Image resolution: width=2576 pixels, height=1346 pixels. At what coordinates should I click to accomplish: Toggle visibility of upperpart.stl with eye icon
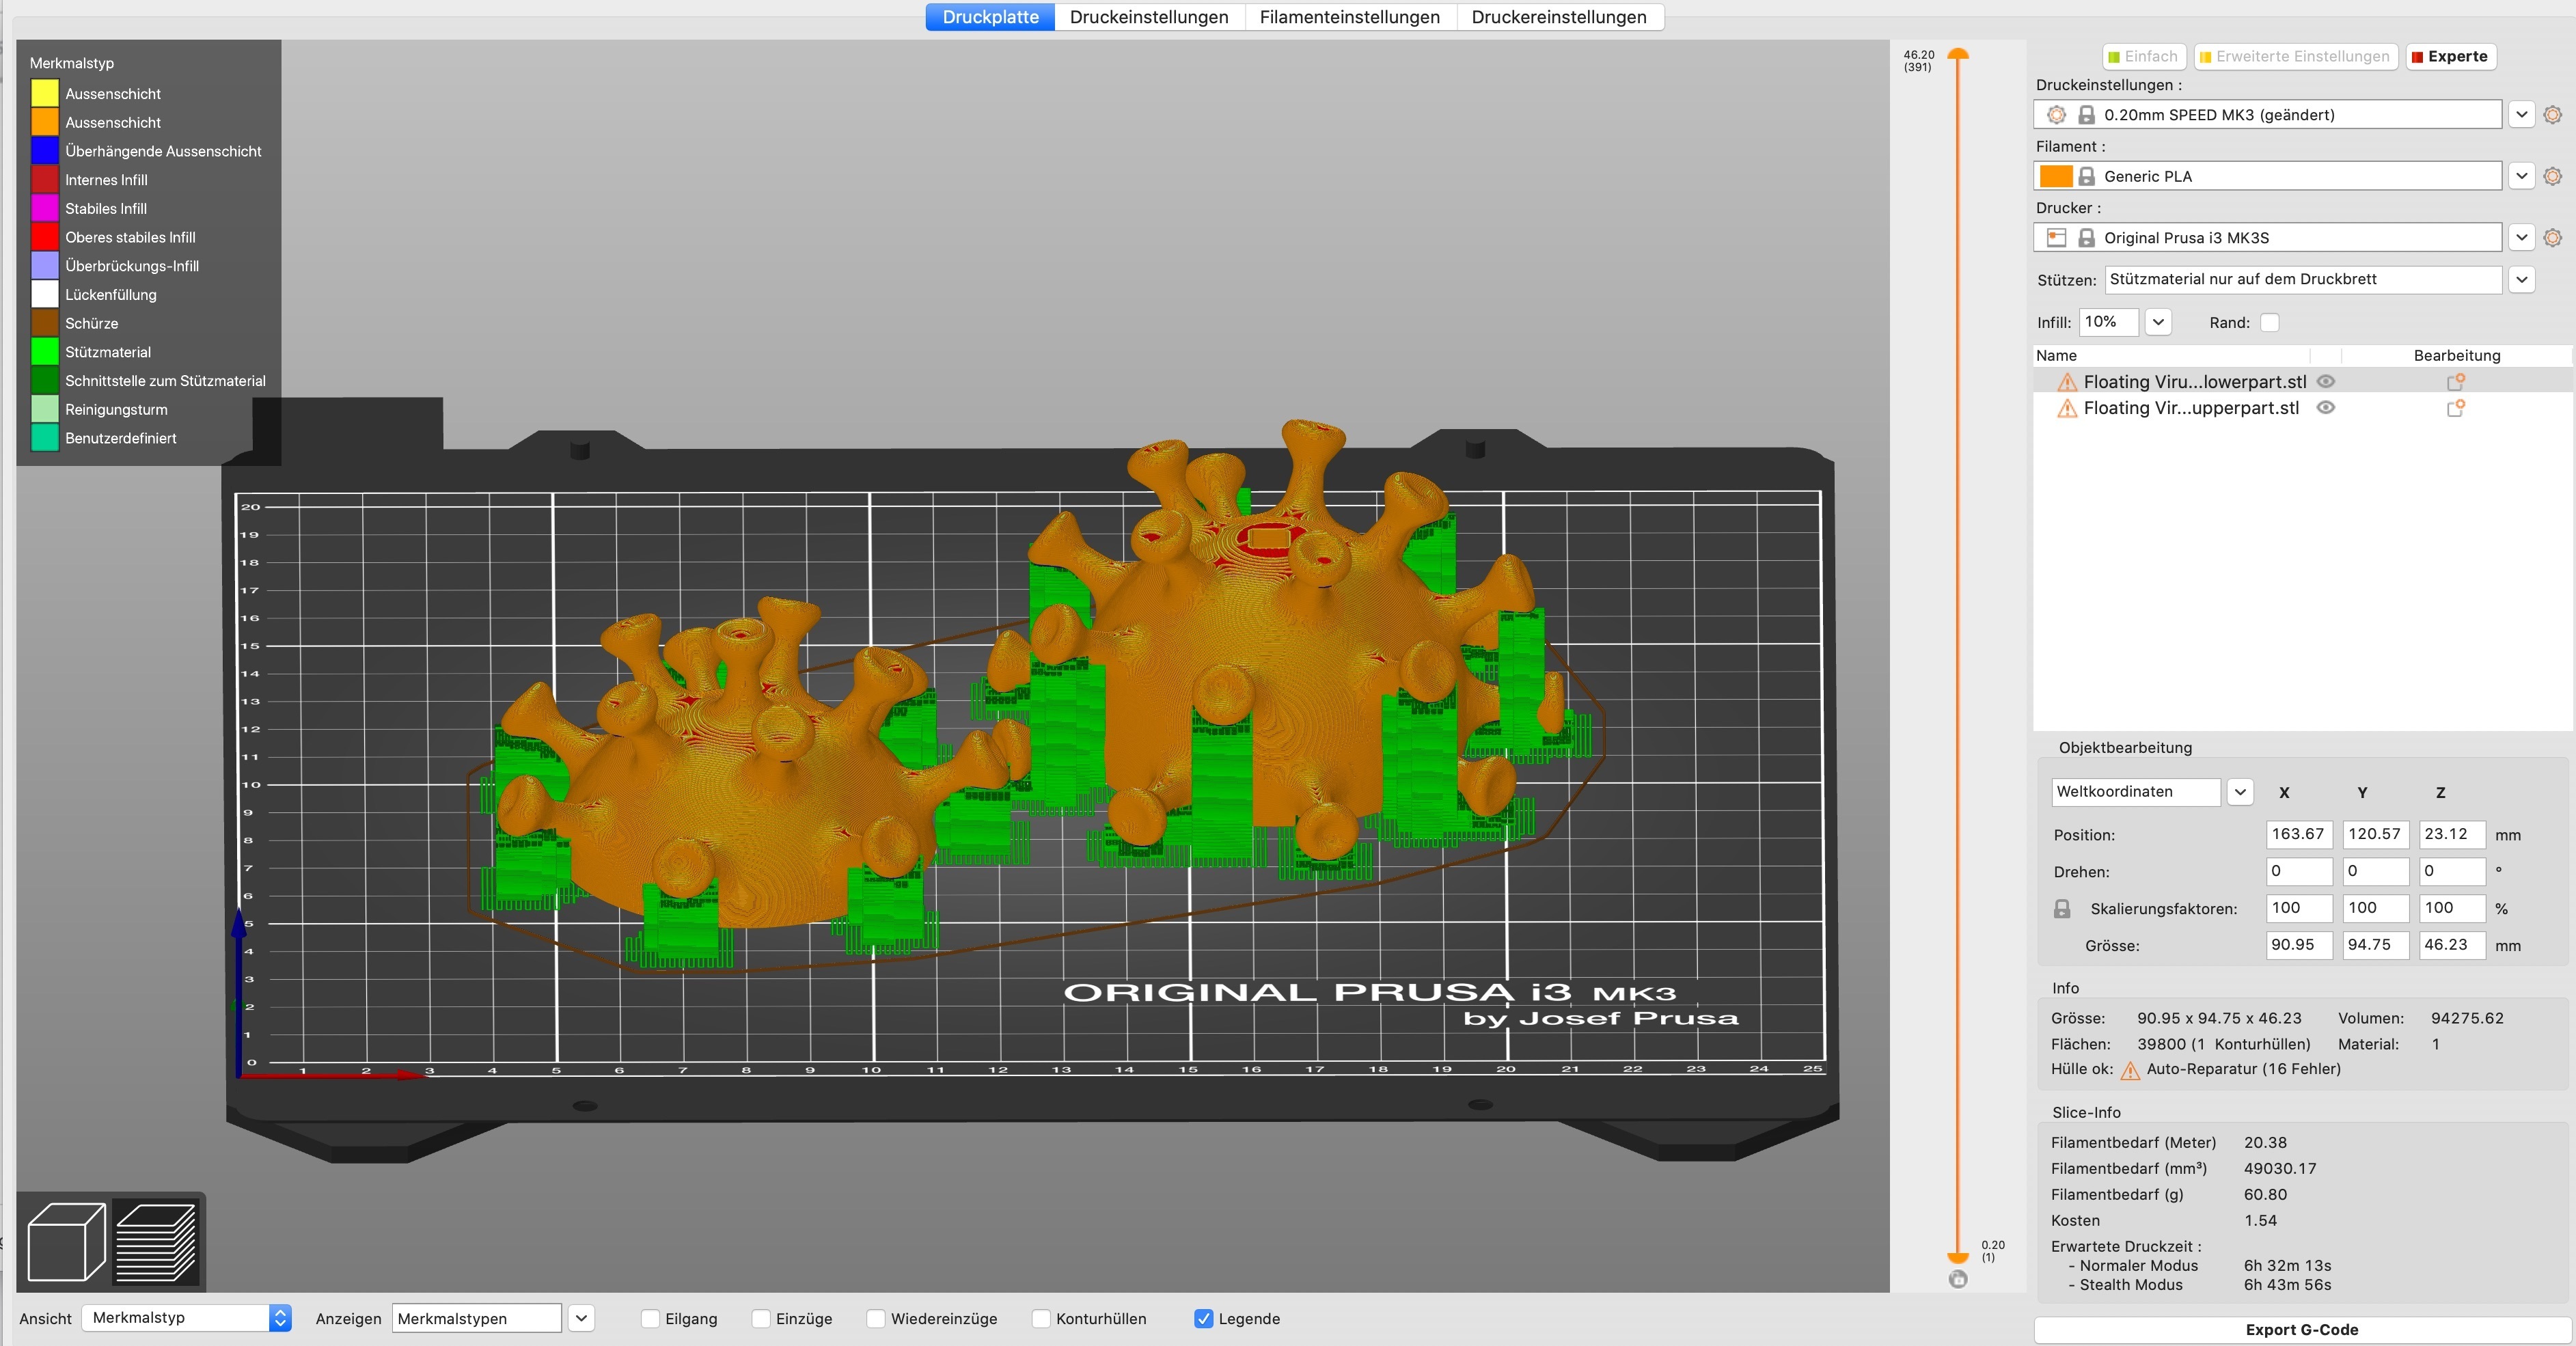point(2326,408)
